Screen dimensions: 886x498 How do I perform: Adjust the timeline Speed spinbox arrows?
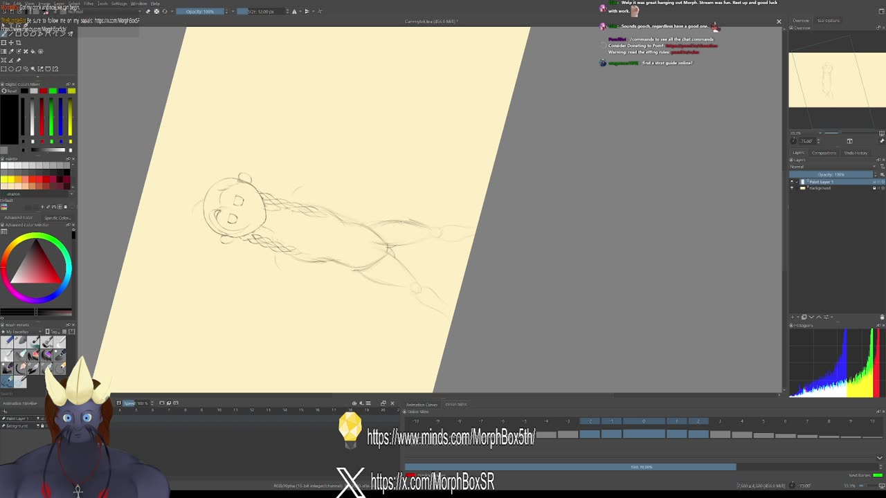[x=152, y=403]
